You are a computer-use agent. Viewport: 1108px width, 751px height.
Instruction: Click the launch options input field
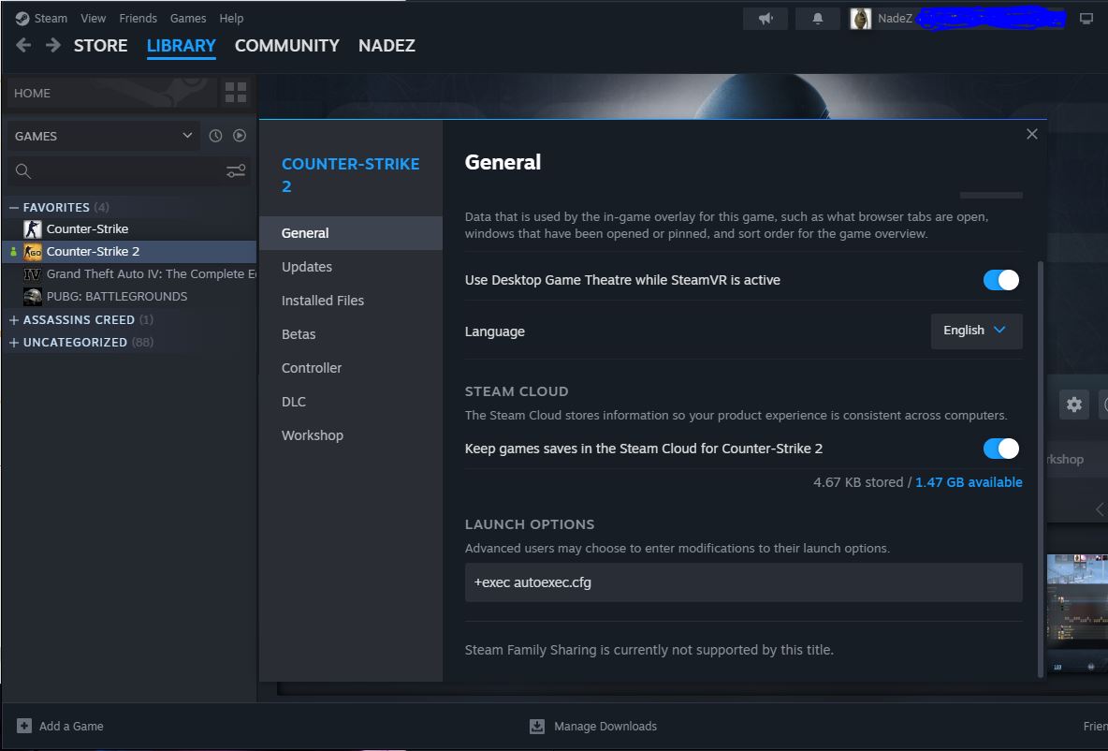pyautogui.click(x=743, y=582)
